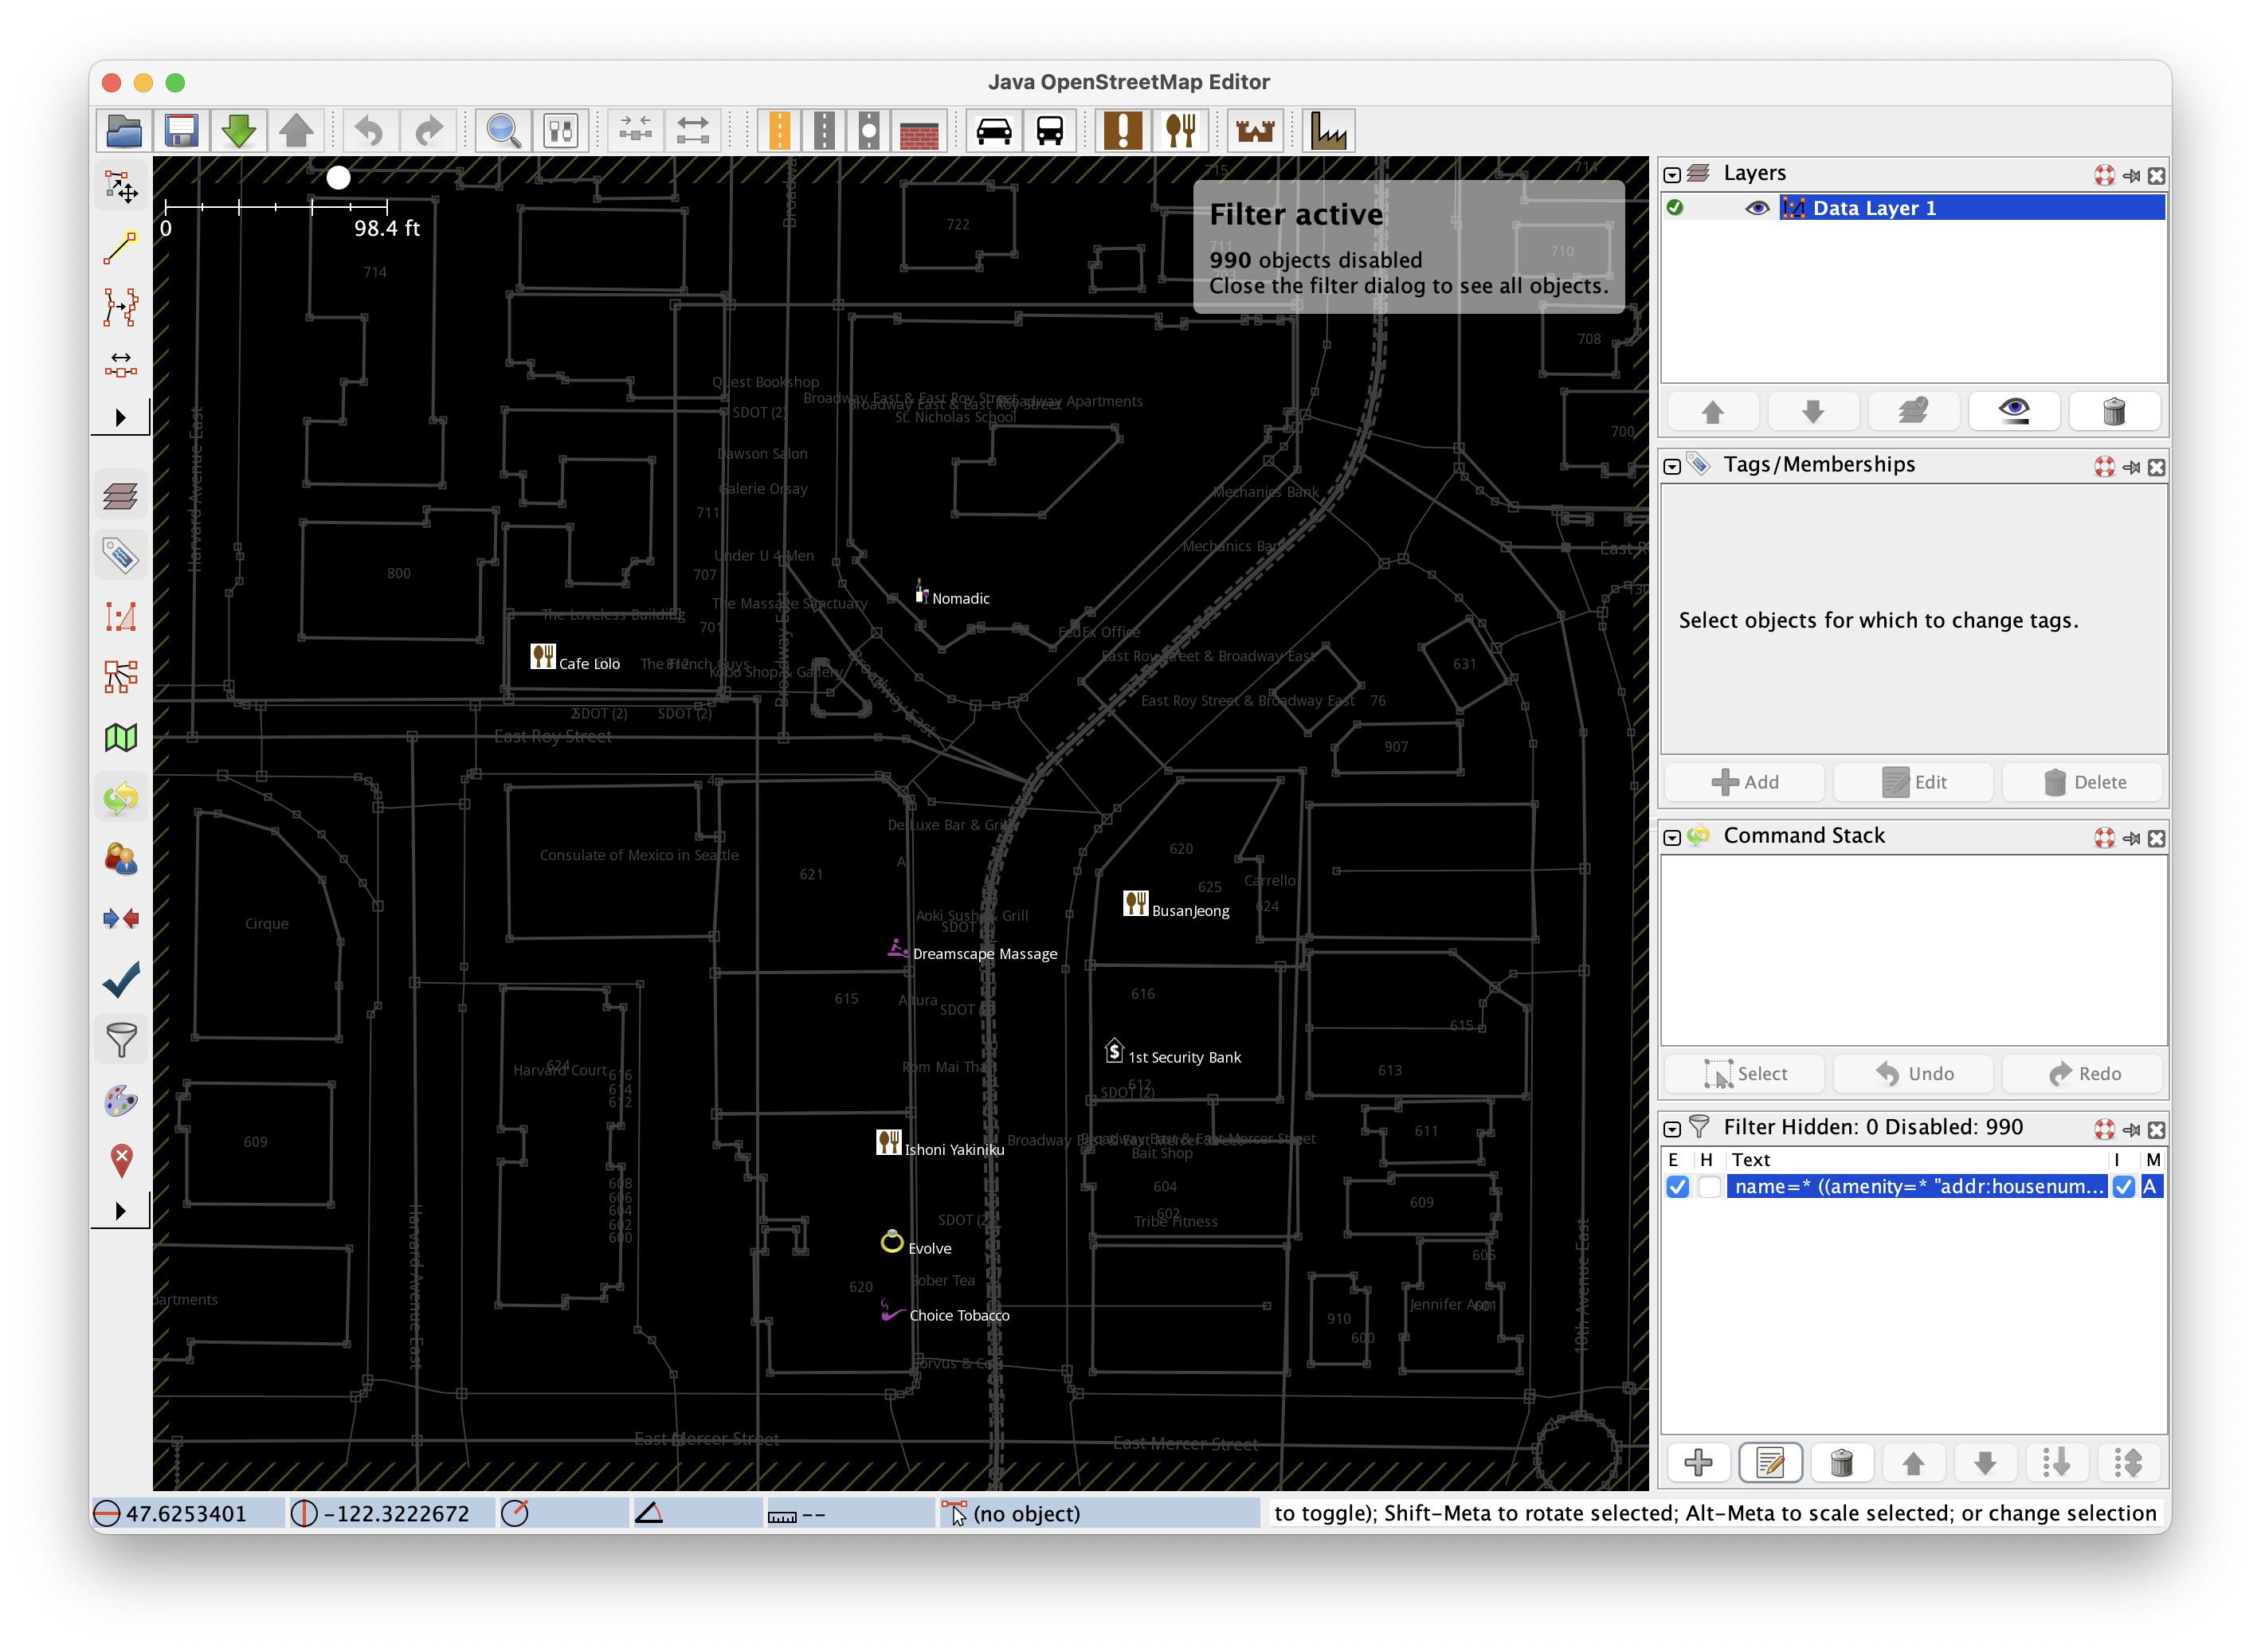Open the Factory land use preset icon
The image size is (2261, 1652).
click(x=1329, y=131)
